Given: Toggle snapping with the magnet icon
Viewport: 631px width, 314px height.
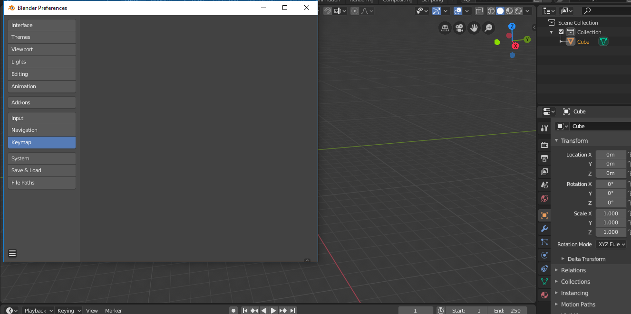Looking at the screenshot, I should pos(327,10).
